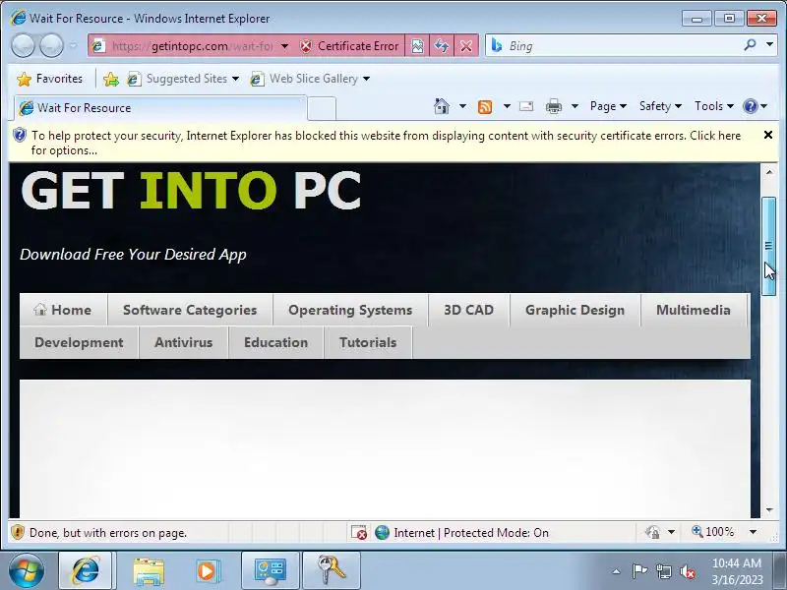Click the status bar privacy lock icon
The image size is (787, 590).
(x=653, y=532)
